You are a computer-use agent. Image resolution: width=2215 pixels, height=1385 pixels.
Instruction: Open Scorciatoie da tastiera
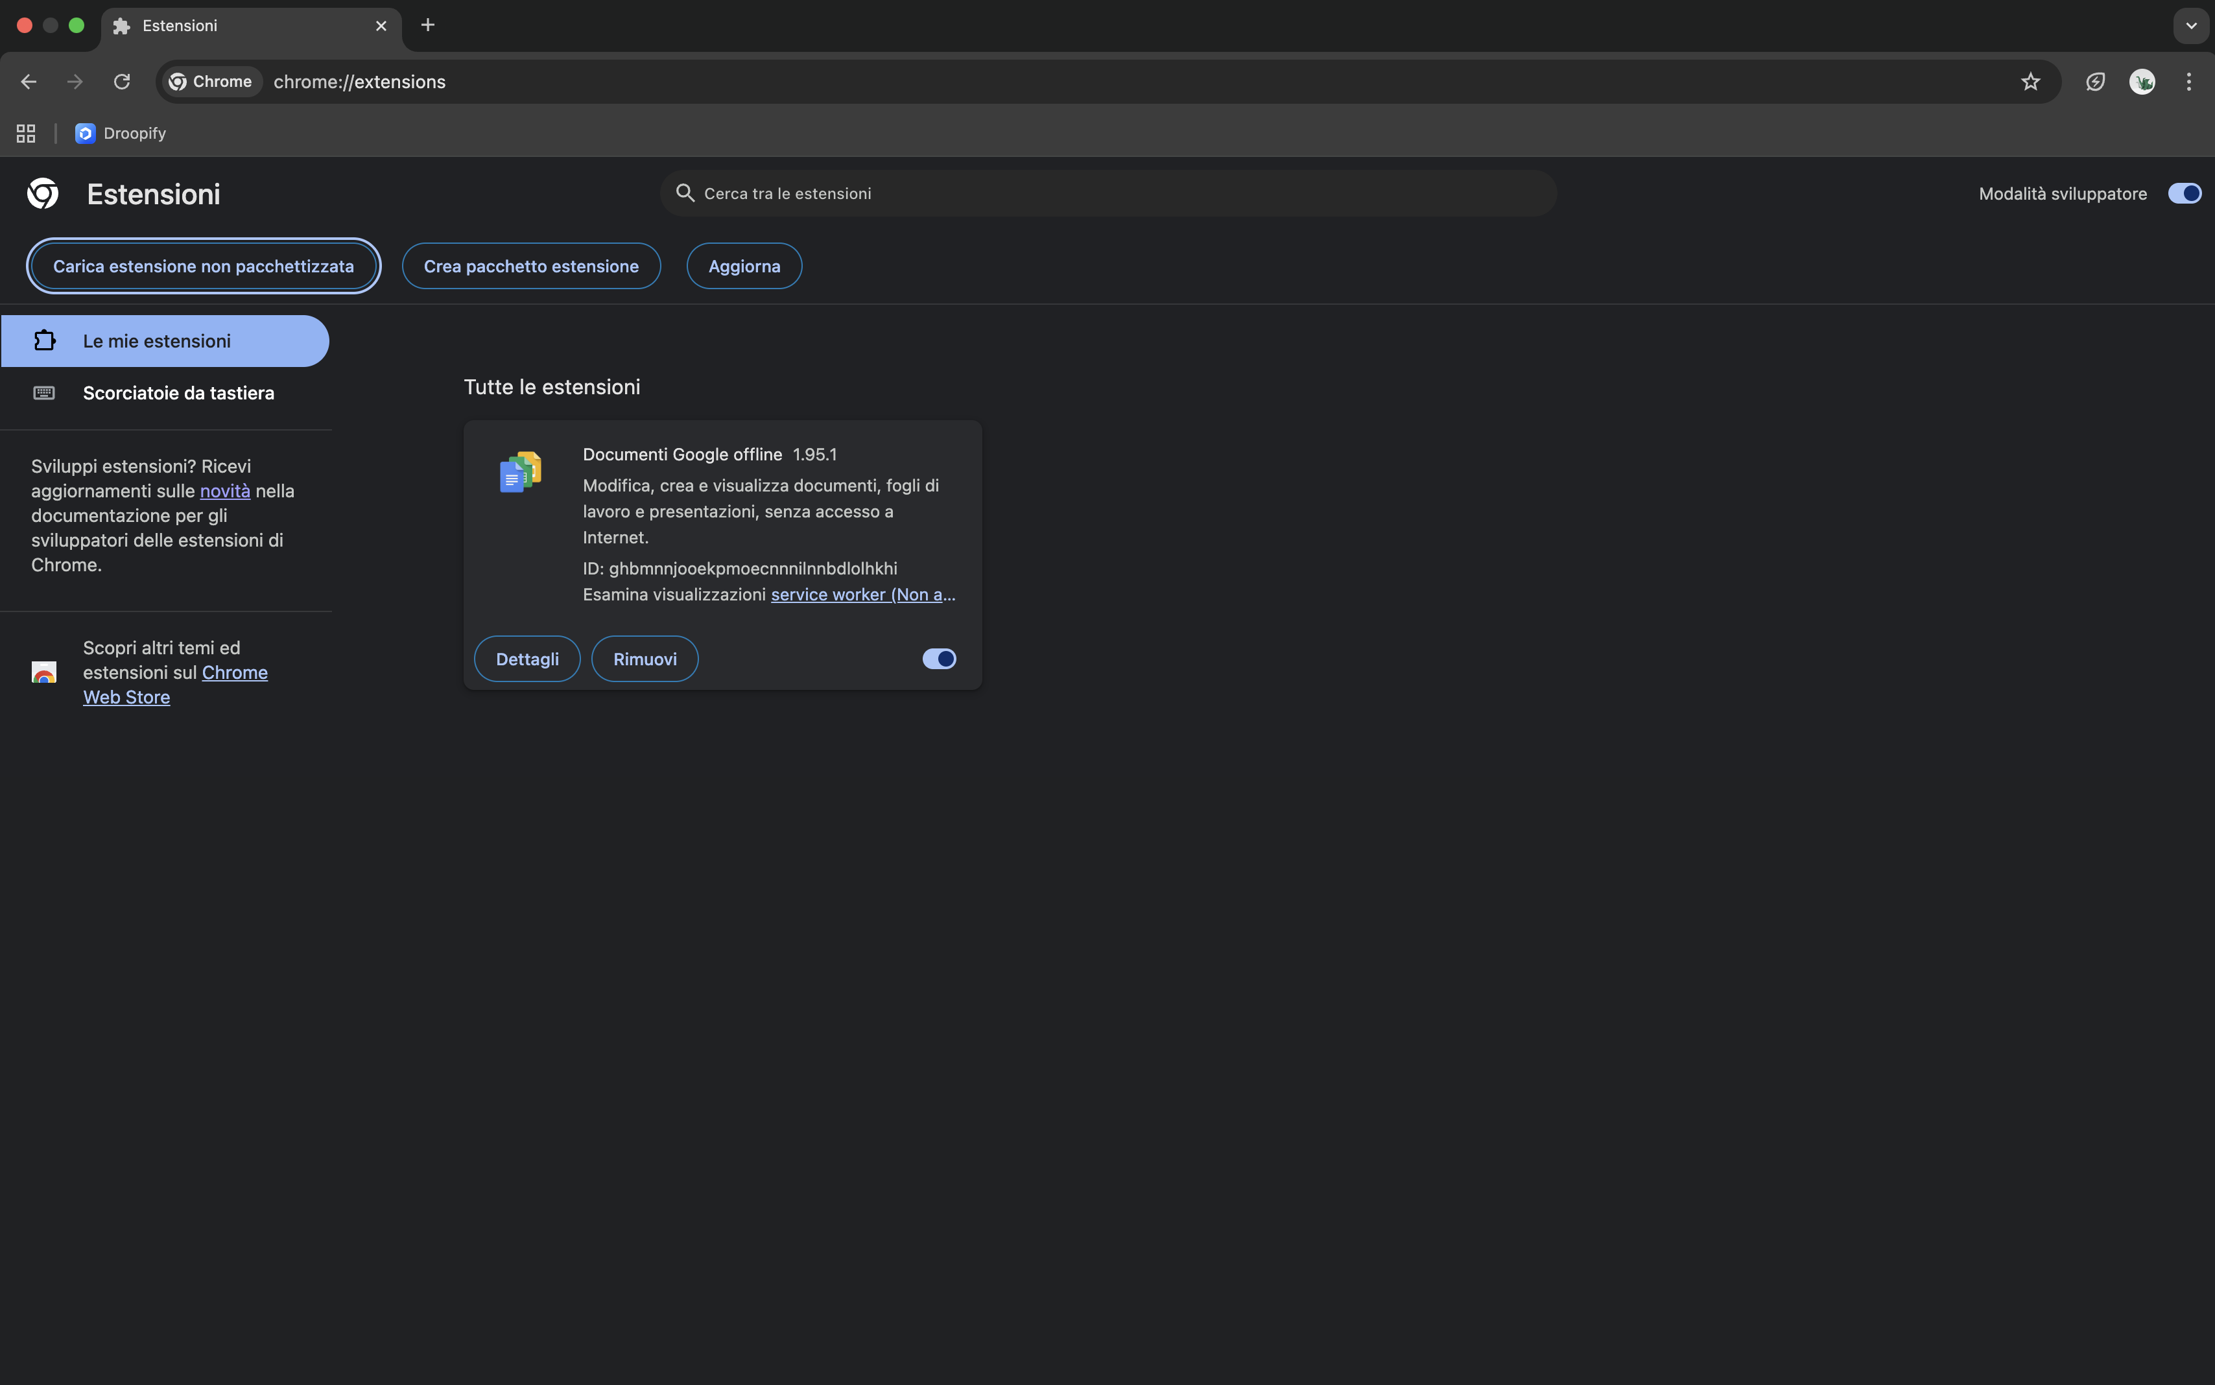coord(165,393)
